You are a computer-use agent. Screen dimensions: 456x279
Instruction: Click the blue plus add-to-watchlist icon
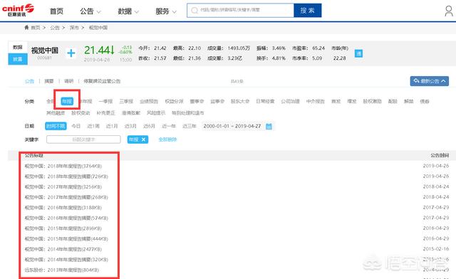[71, 53]
